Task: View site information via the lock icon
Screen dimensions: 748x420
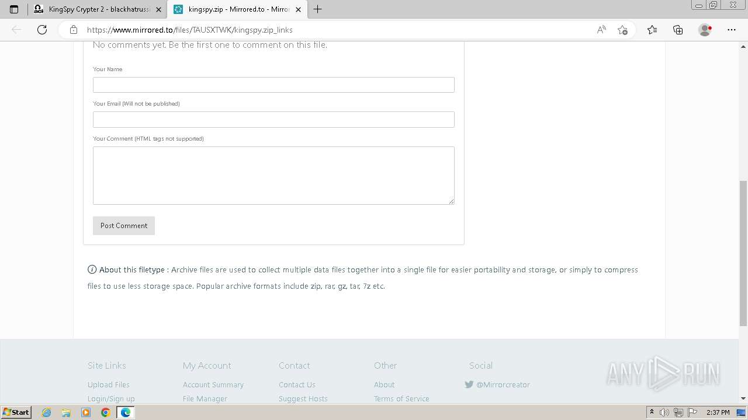Action: (74, 30)
